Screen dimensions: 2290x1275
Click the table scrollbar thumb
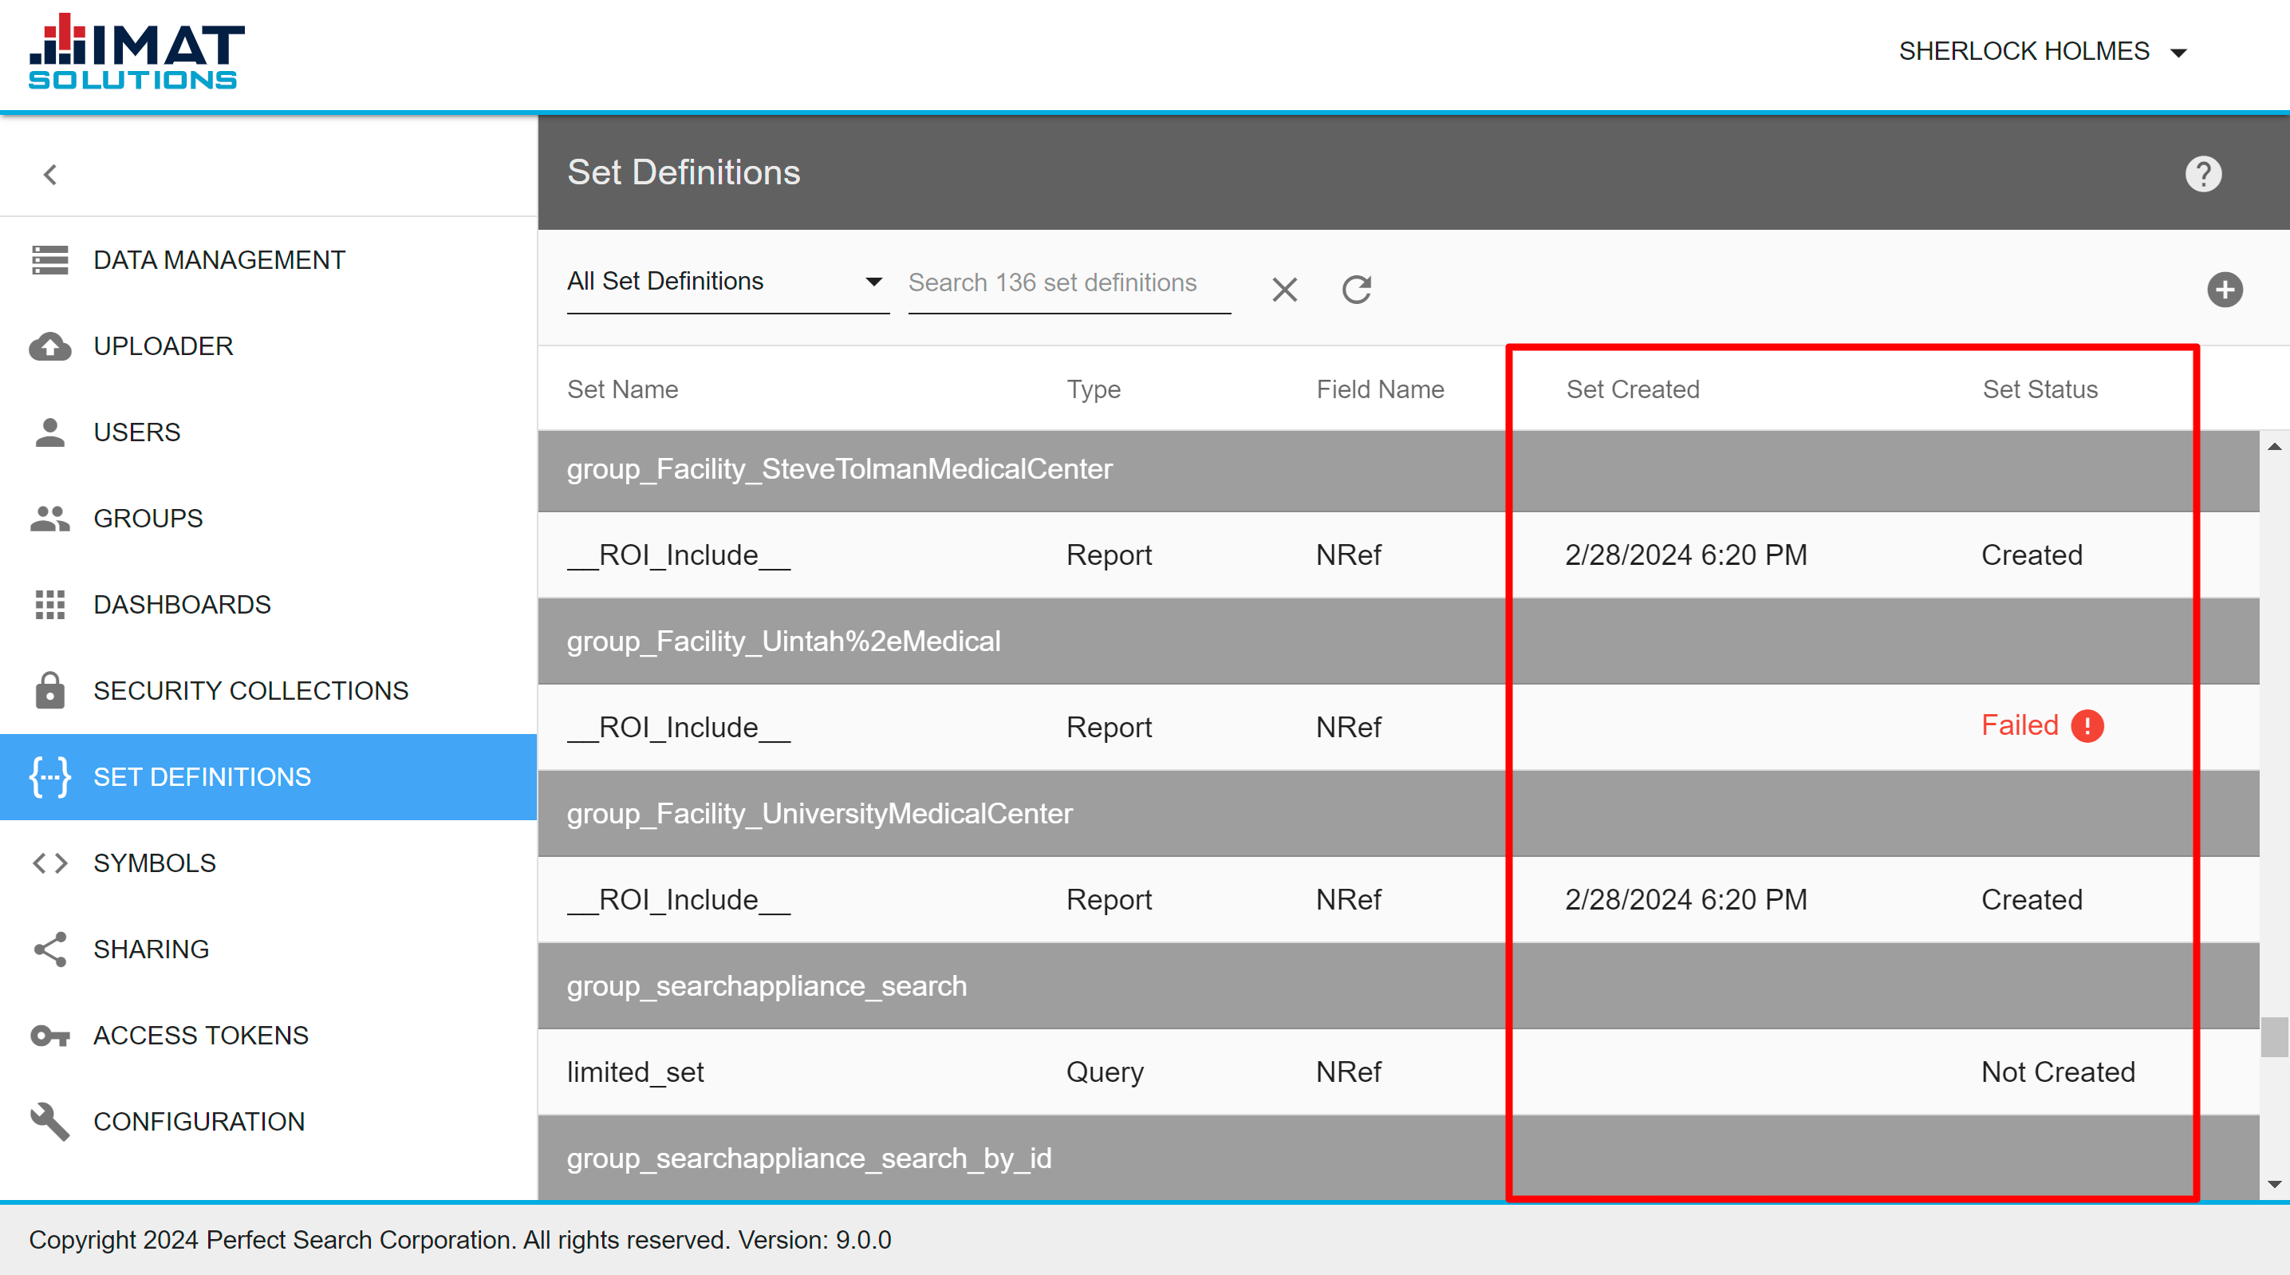pos(2274,1036)
